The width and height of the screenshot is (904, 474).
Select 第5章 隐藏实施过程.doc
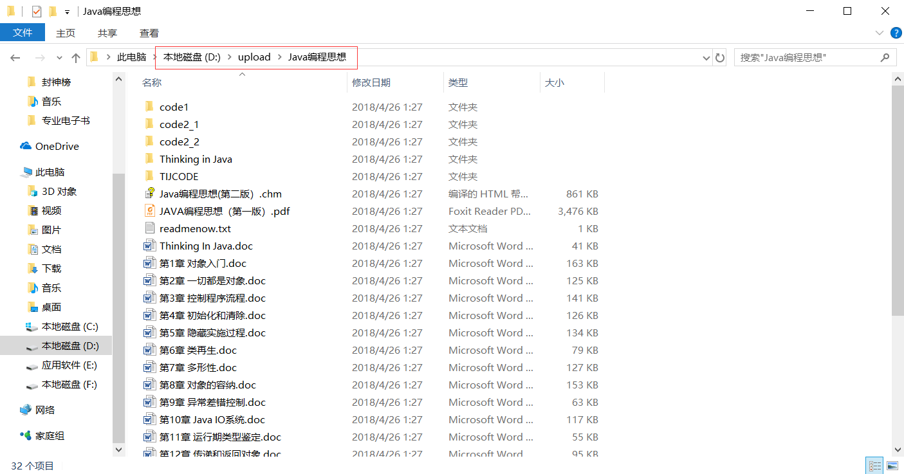(212, 333)
